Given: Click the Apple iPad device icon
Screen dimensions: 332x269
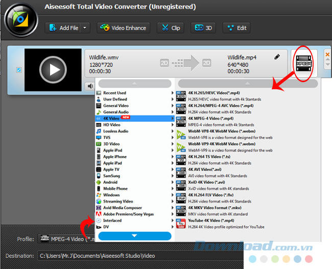Looking at the screenshot, I should pos(99,163).
